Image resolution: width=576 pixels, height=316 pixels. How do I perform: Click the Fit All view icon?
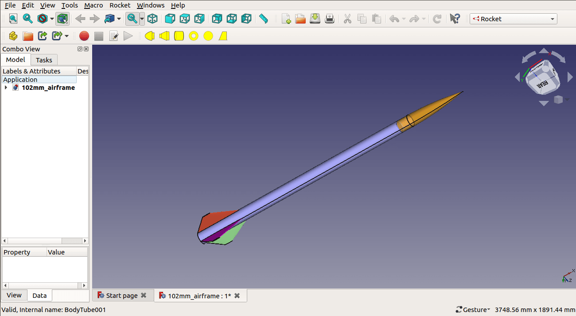point(13,19)
